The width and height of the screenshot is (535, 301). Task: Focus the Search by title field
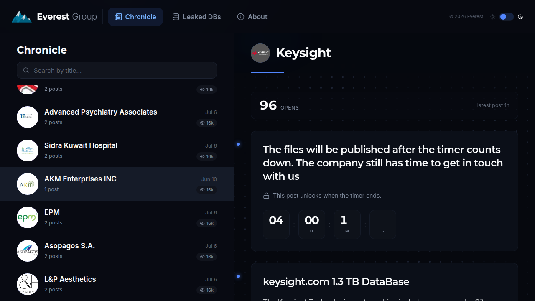[117, 70]
